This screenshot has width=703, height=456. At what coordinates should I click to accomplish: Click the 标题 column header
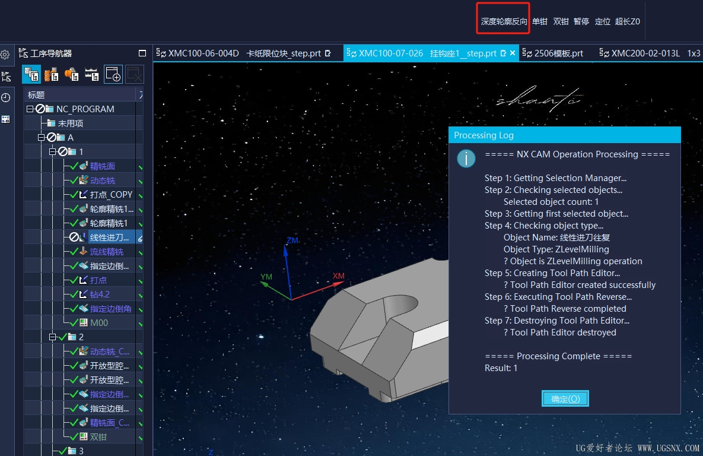pos(80,94)
